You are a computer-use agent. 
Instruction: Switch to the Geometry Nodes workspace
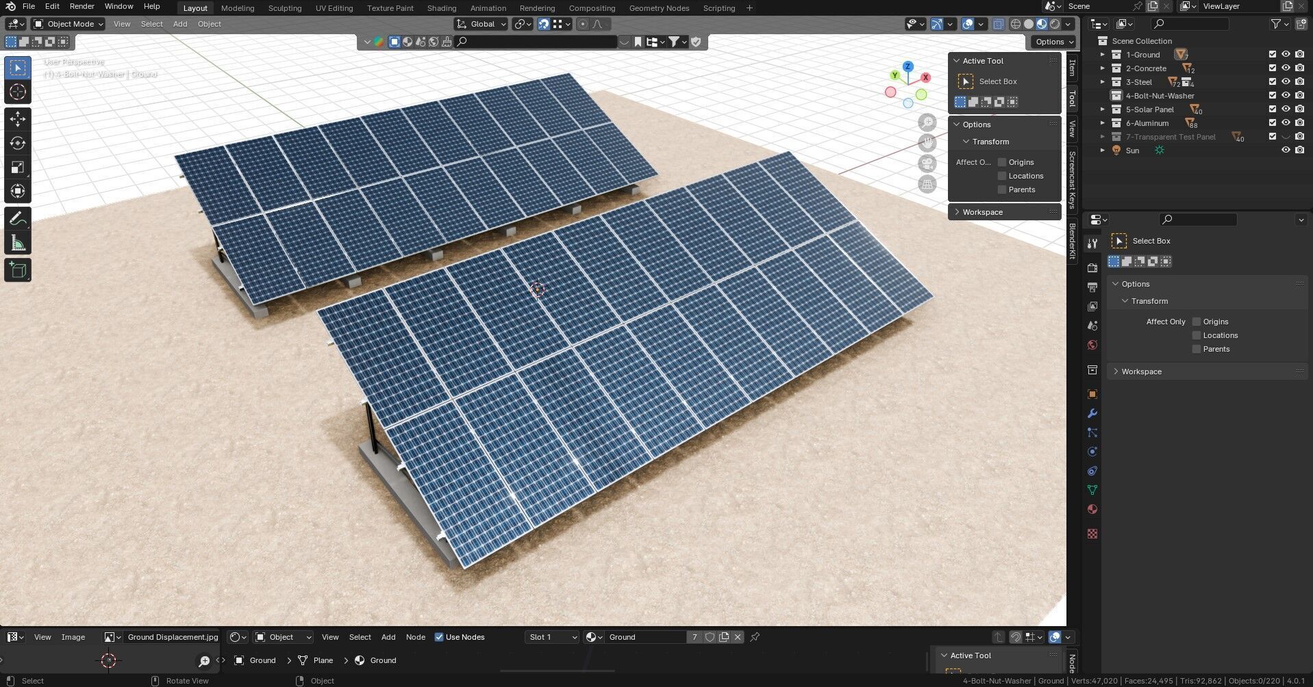[659, 8]
